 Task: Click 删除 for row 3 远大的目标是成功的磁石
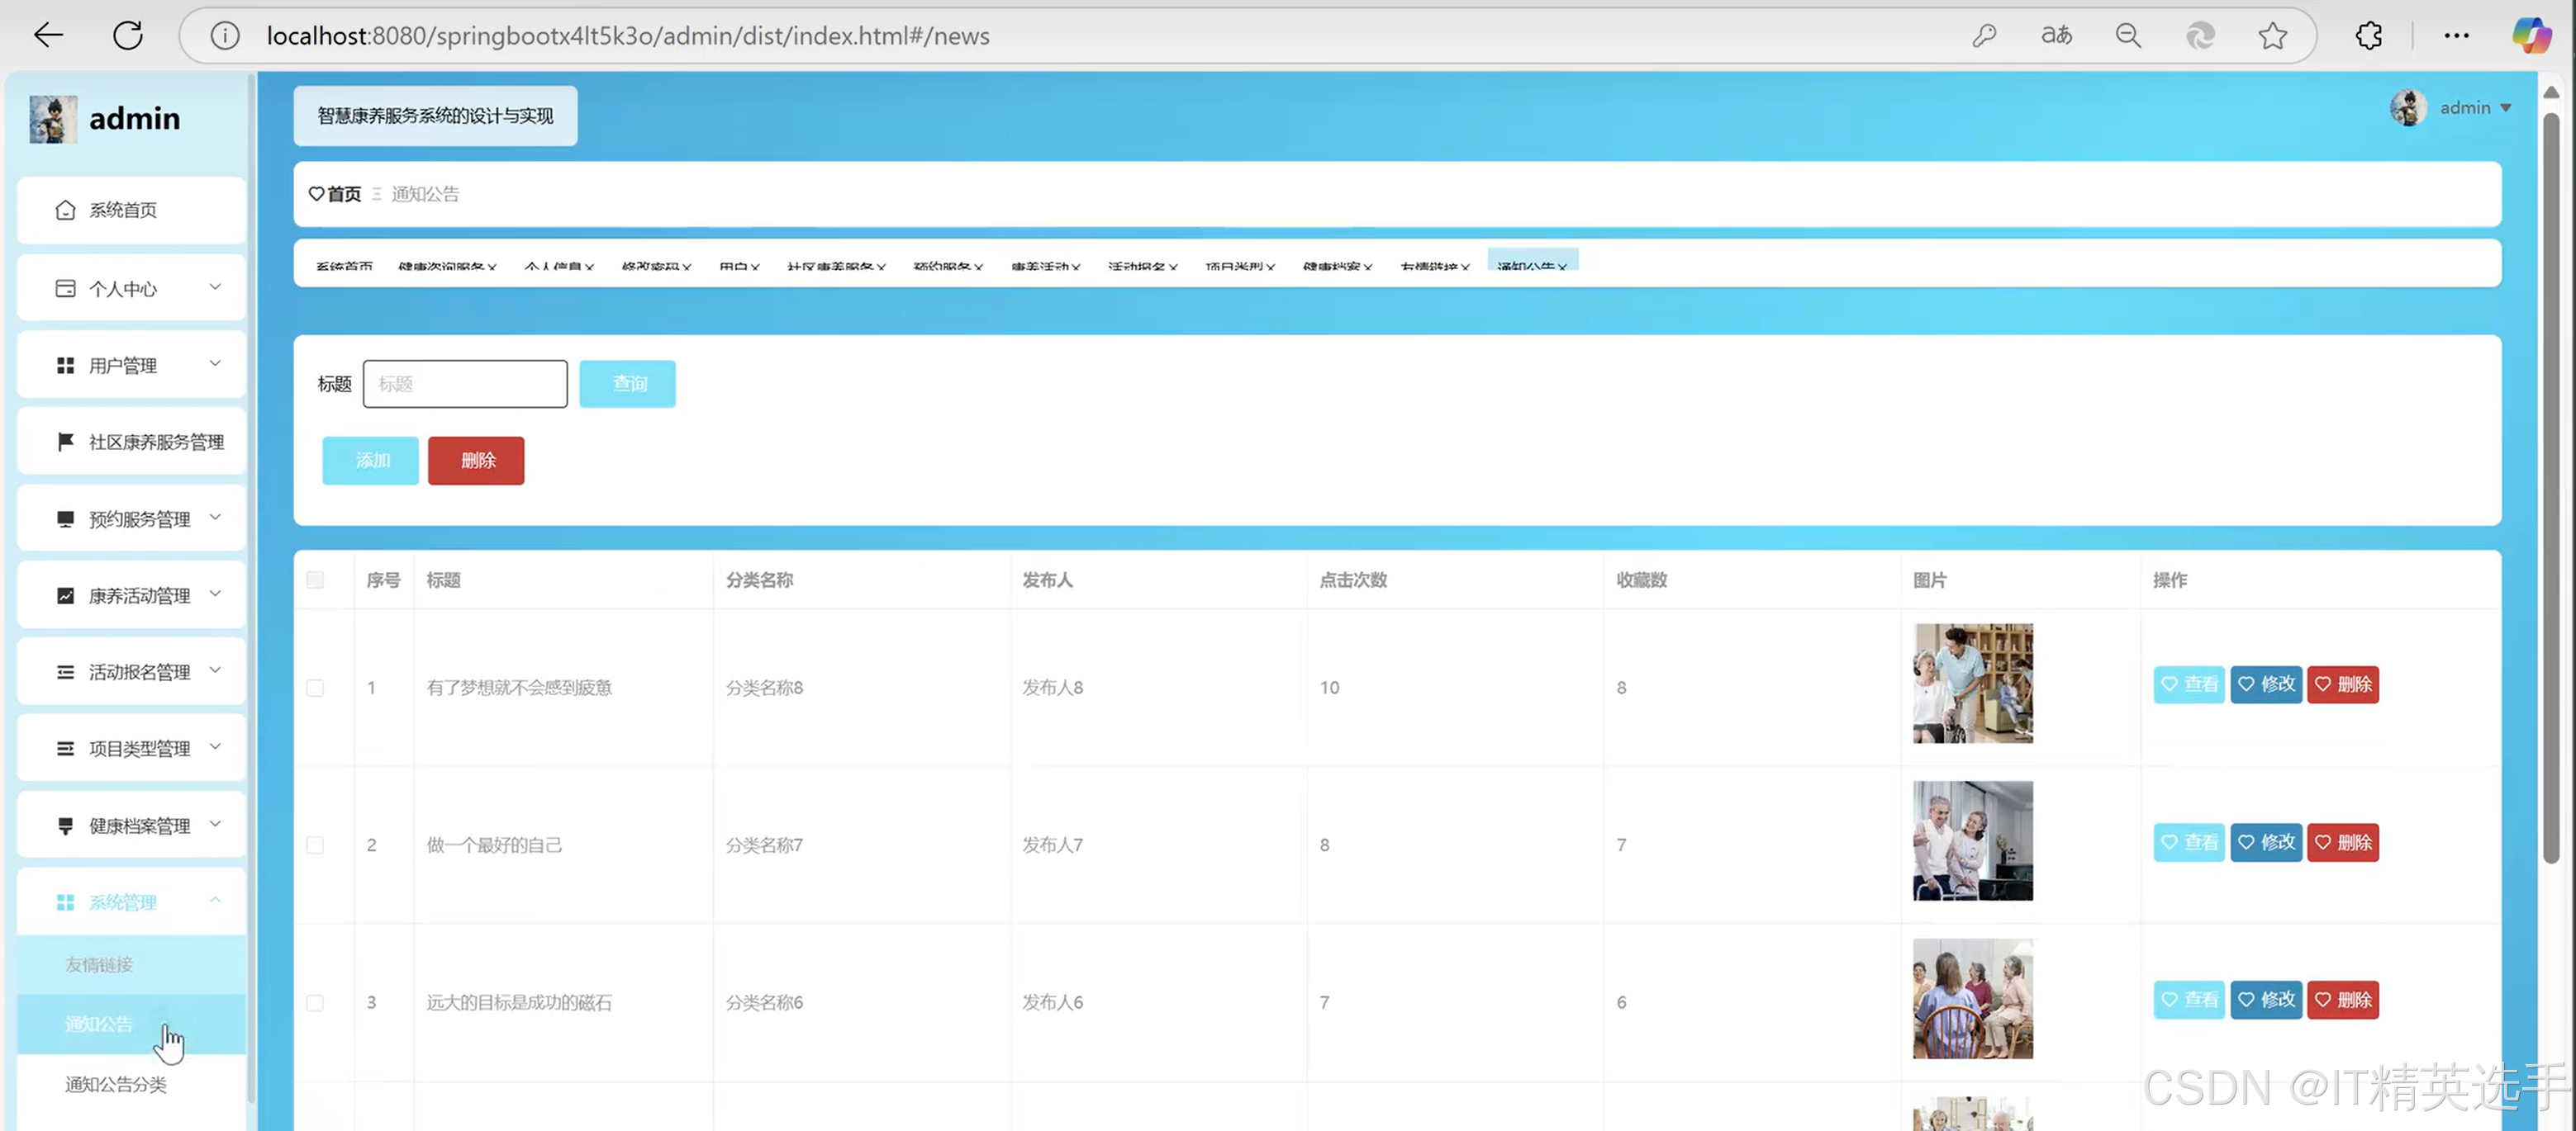pyautogui.click(x=2343, y=1000)
